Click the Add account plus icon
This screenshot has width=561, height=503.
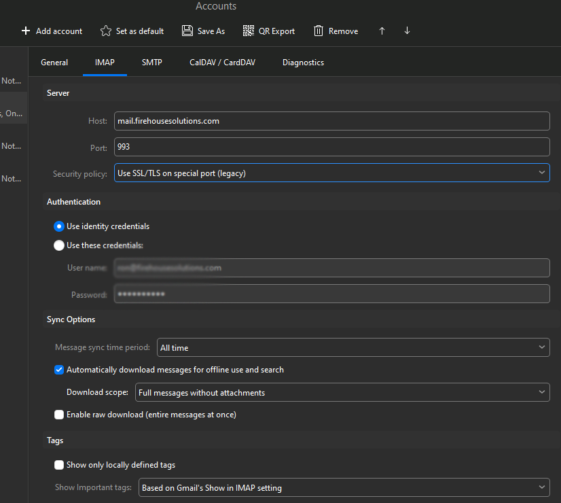[26, 31]
